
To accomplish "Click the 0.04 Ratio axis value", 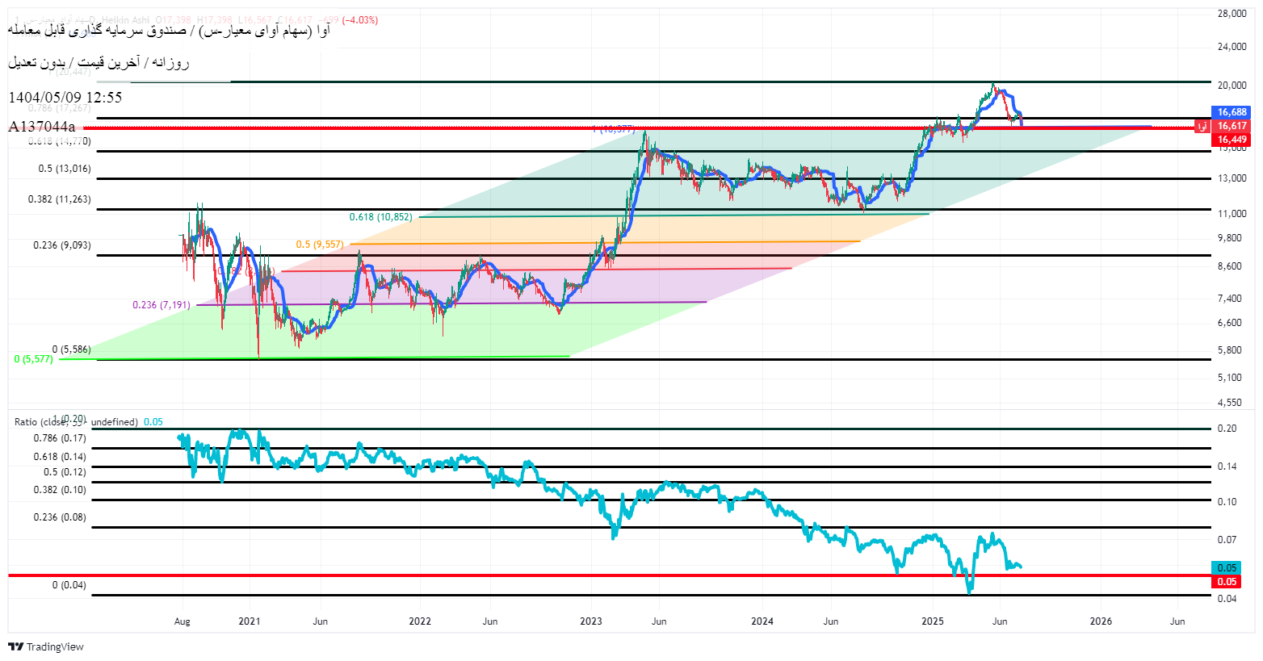I will coord(1227,599).
